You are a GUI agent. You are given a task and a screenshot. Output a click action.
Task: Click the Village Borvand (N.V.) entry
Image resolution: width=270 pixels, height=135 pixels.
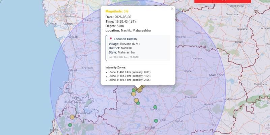[x=124, y=44]
